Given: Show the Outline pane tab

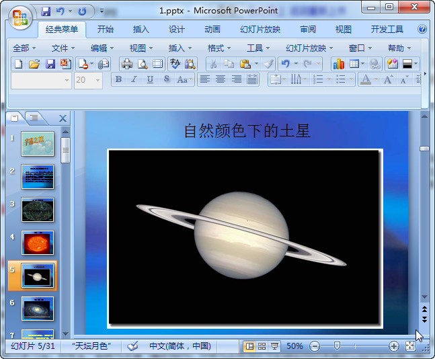Looking at the screenshot, I should [x=34, y=118].
